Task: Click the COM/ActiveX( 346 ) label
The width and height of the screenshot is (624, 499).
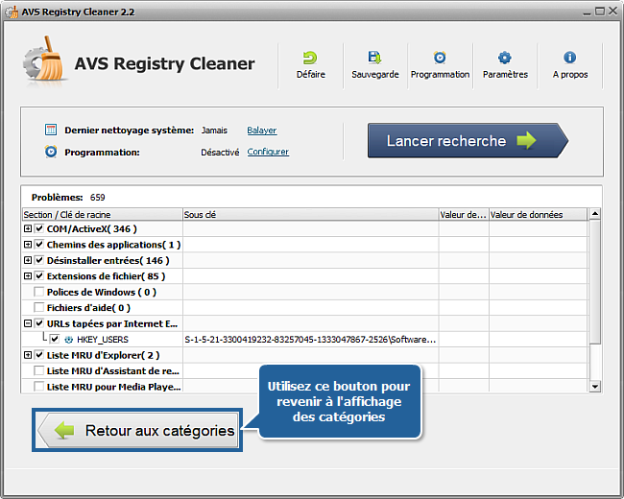Action: [92, 228]
